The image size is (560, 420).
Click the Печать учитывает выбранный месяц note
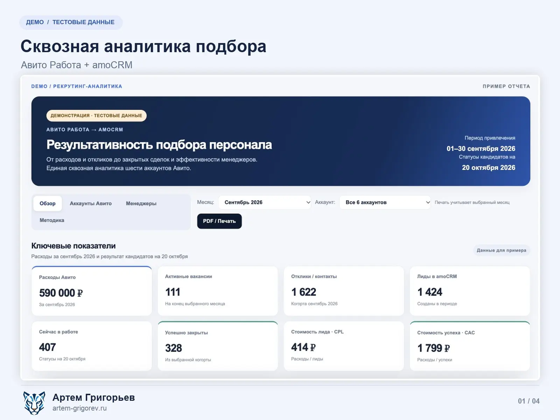click(472, 202)
